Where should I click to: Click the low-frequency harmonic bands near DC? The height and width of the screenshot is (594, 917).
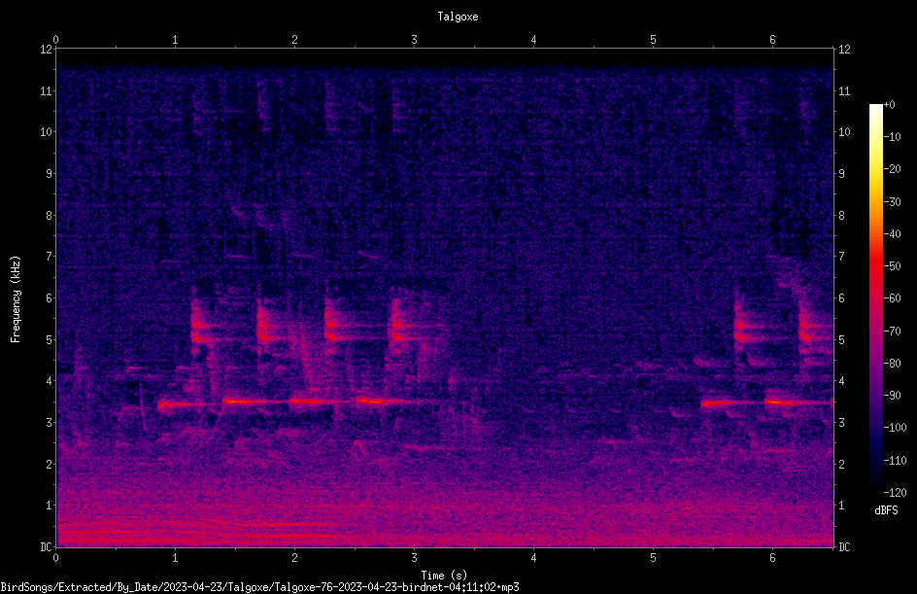pyautogui.click(x=193, y=530)
